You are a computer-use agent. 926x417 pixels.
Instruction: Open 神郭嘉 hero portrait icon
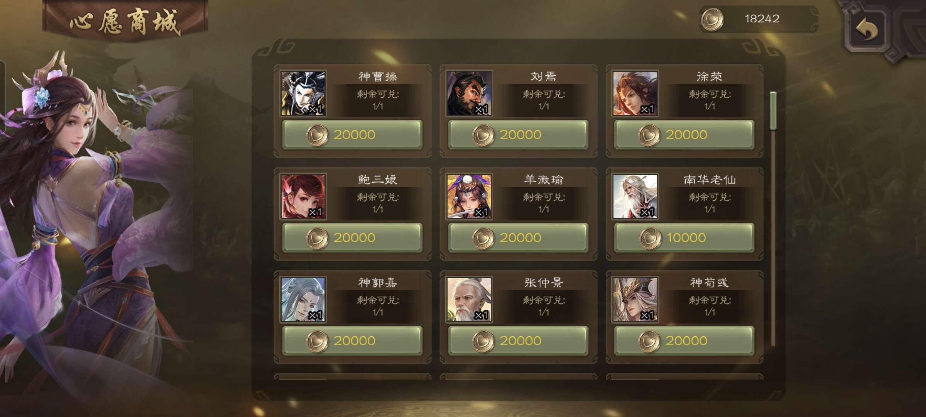point(303,300)
